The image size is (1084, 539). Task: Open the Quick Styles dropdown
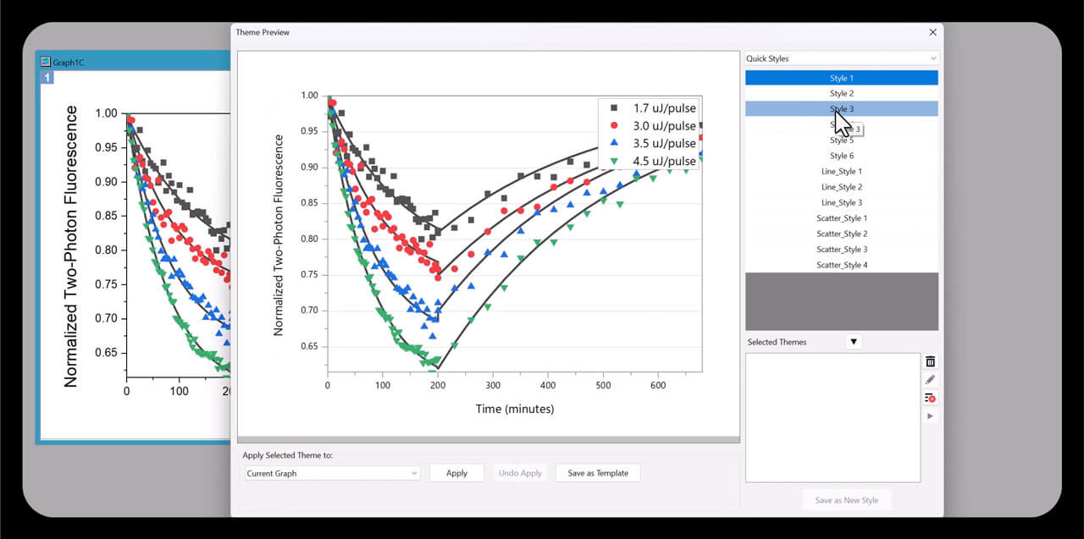[842, 58]
